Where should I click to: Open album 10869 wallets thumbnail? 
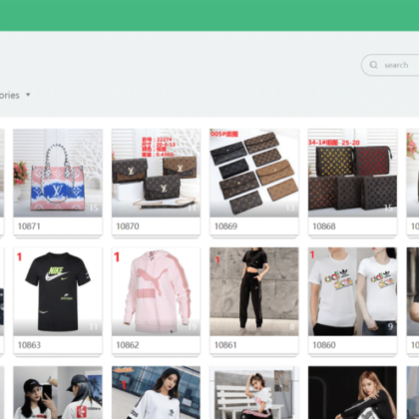point(254,173)
